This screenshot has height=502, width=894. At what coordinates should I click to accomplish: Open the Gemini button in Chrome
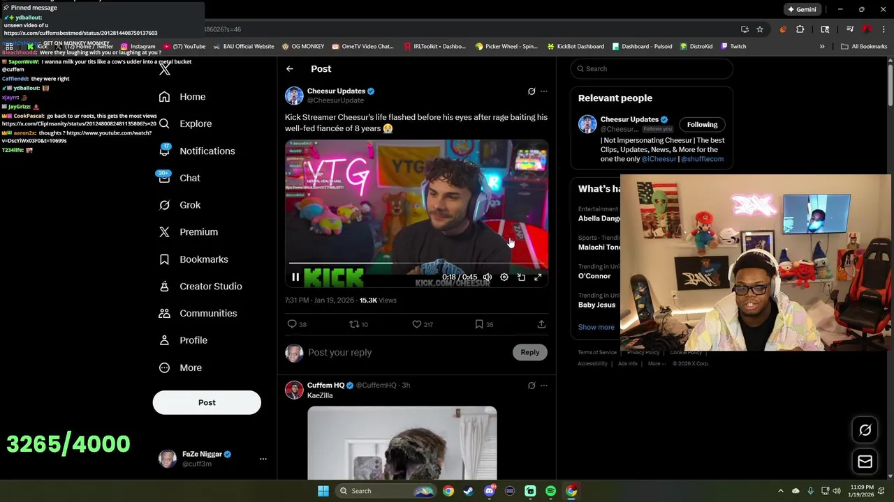[801, 10]
